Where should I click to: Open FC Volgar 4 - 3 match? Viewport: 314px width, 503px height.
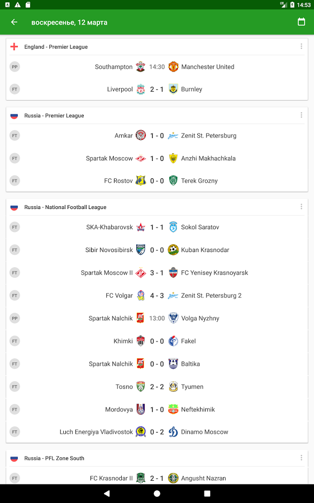pos(157,296)
